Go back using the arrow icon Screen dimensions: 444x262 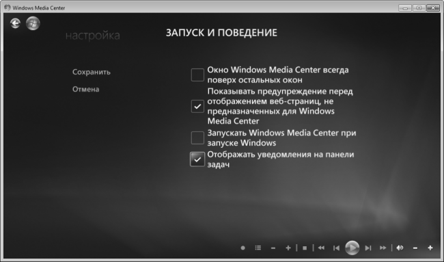click(15, 23)
